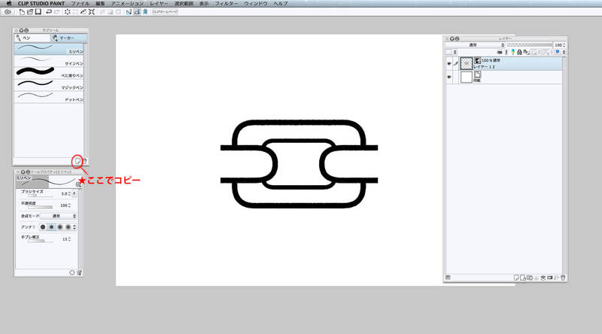Click the Open file icon
This screenshot has width=602, height=334.
[30, 12]
